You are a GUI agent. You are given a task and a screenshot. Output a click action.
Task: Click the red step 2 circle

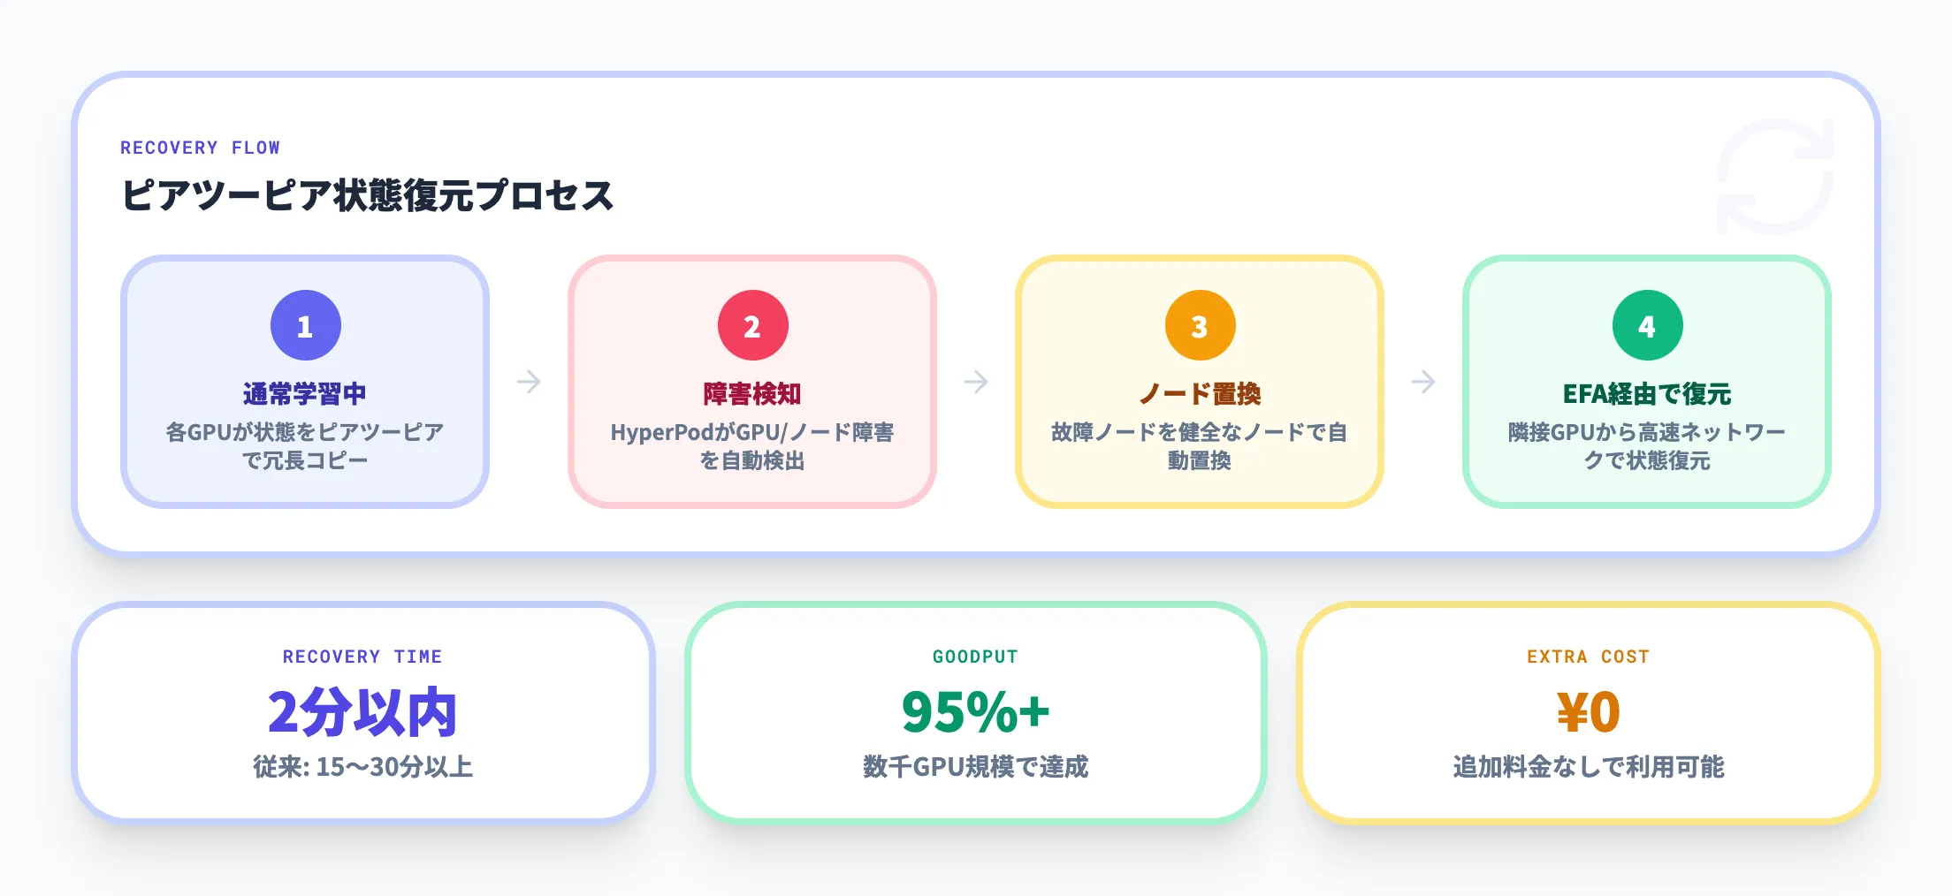752,325
